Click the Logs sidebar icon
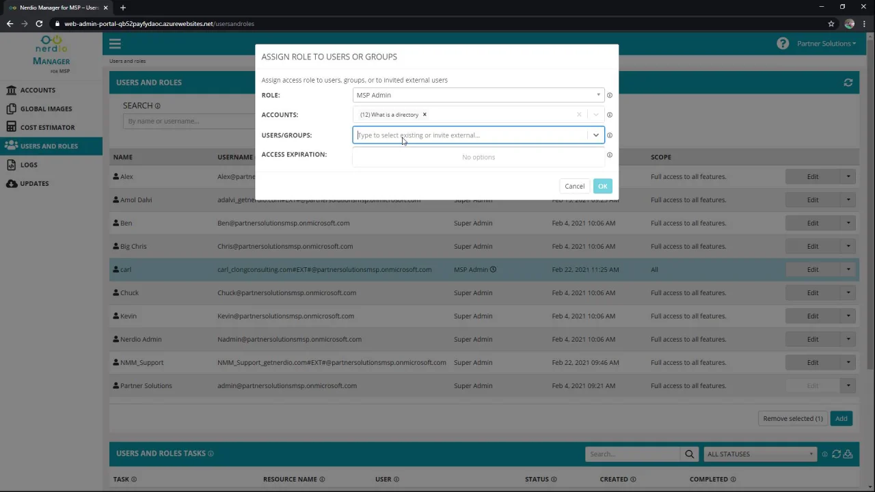 click(11, 165)
